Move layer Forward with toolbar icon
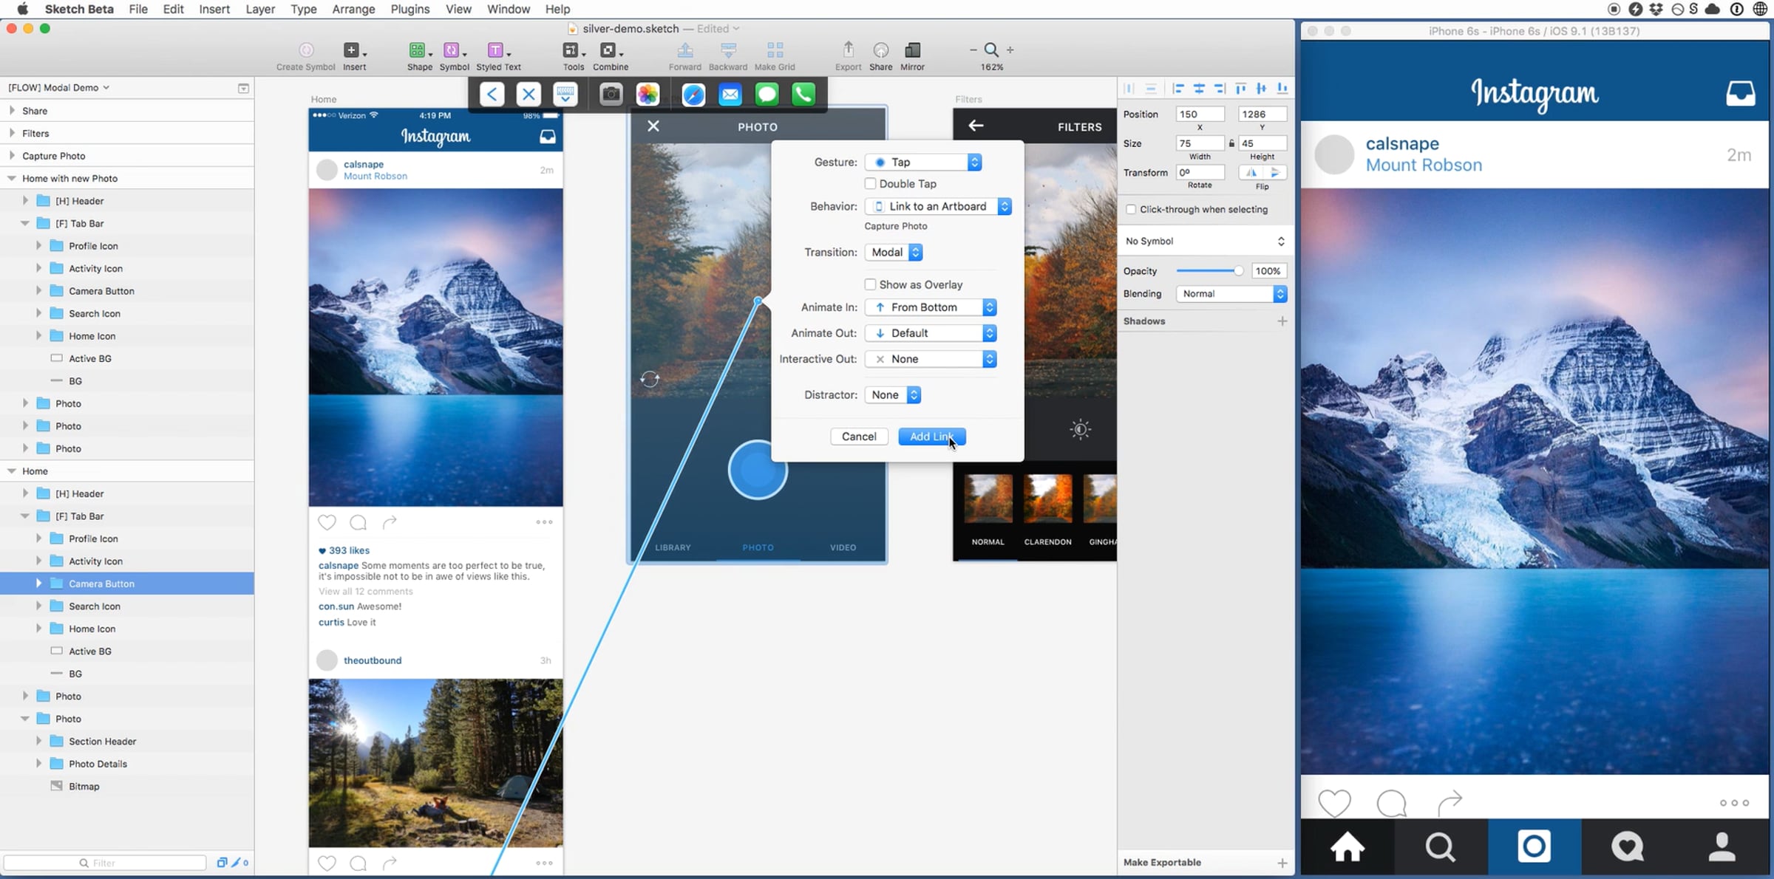1774x879 pixels. 685,50
